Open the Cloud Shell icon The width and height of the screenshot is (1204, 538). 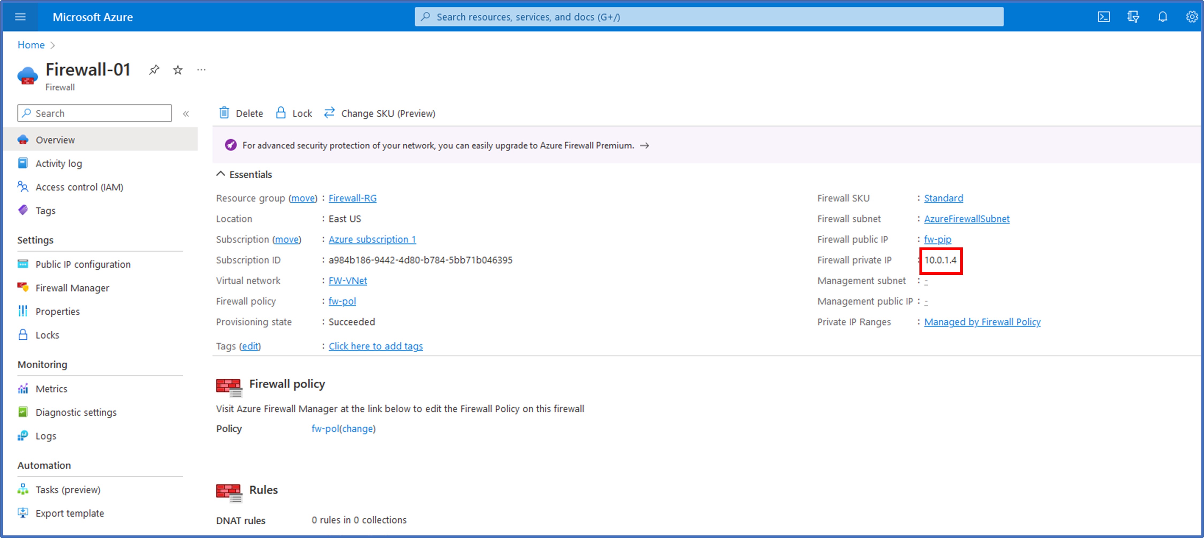1104,17
